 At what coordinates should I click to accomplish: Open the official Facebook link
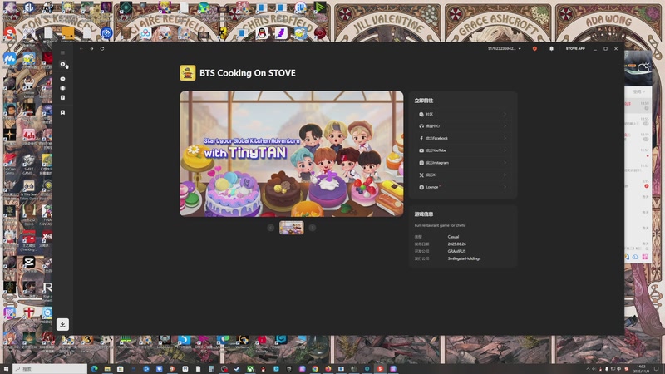coord(463,138)
